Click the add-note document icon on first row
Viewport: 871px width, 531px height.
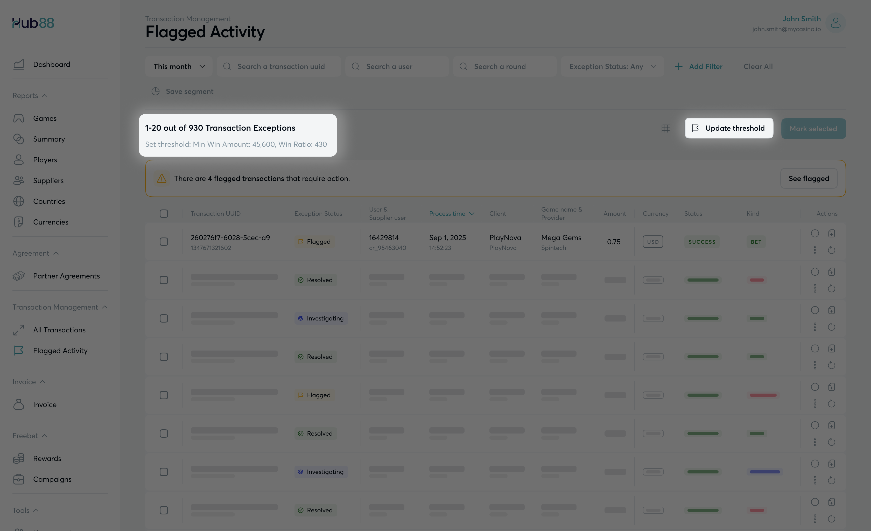831,233
